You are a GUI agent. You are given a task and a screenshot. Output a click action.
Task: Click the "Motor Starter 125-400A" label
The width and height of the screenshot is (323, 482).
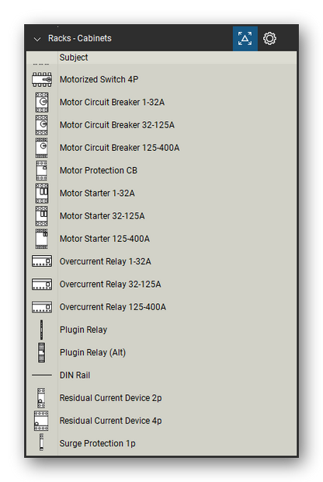(104, 239)
